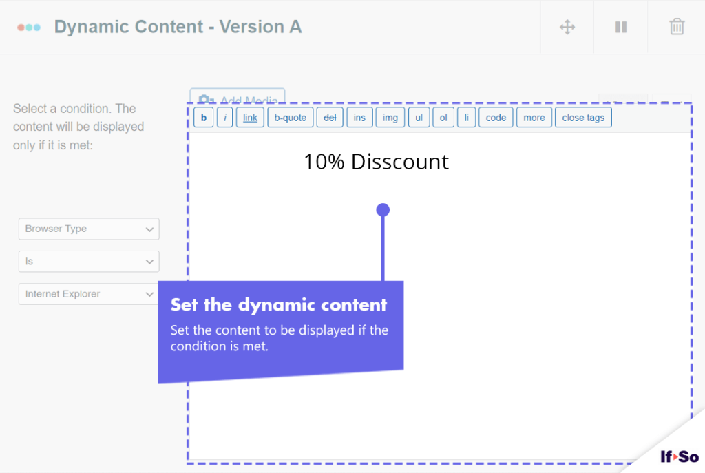Screen dimensions: 705x473
Task: Toggle bold with the b button
Action: coord(204,118)
